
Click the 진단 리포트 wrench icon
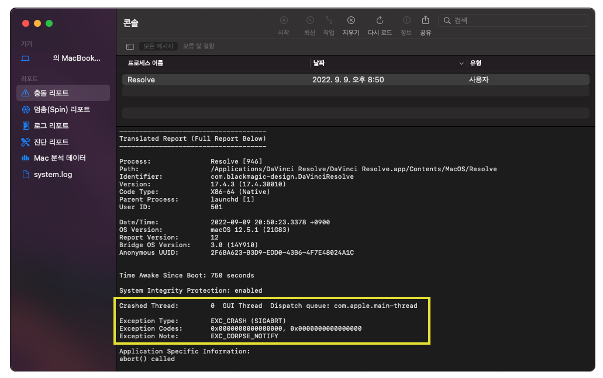(25, 142)
